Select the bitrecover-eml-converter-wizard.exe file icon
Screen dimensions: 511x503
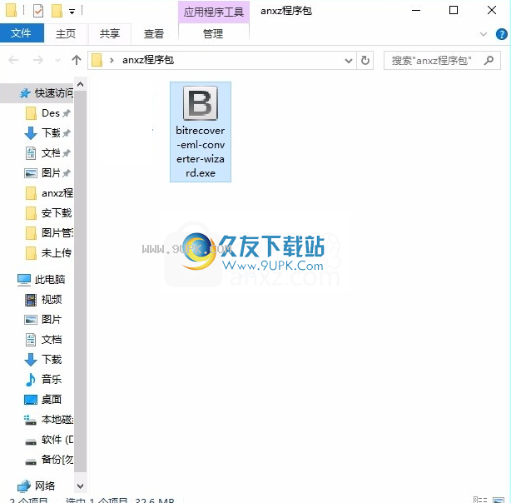(x=200, y=103)
